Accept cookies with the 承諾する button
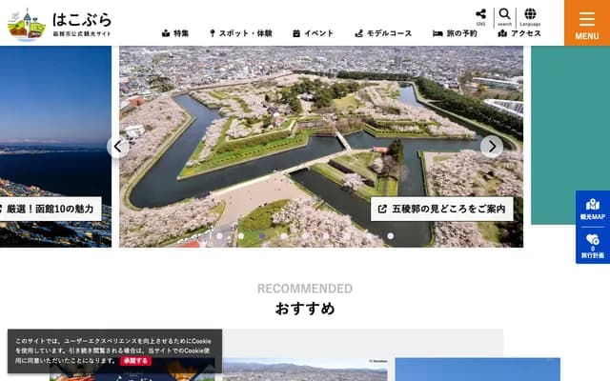The width and height of the screenshot is (610, 381). point(135,361)
